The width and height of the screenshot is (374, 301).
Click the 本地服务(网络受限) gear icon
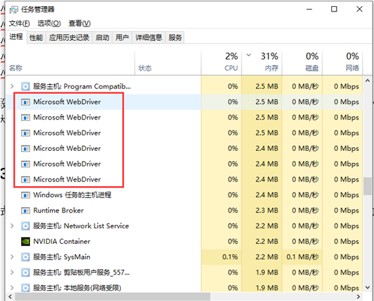point(25,288)
